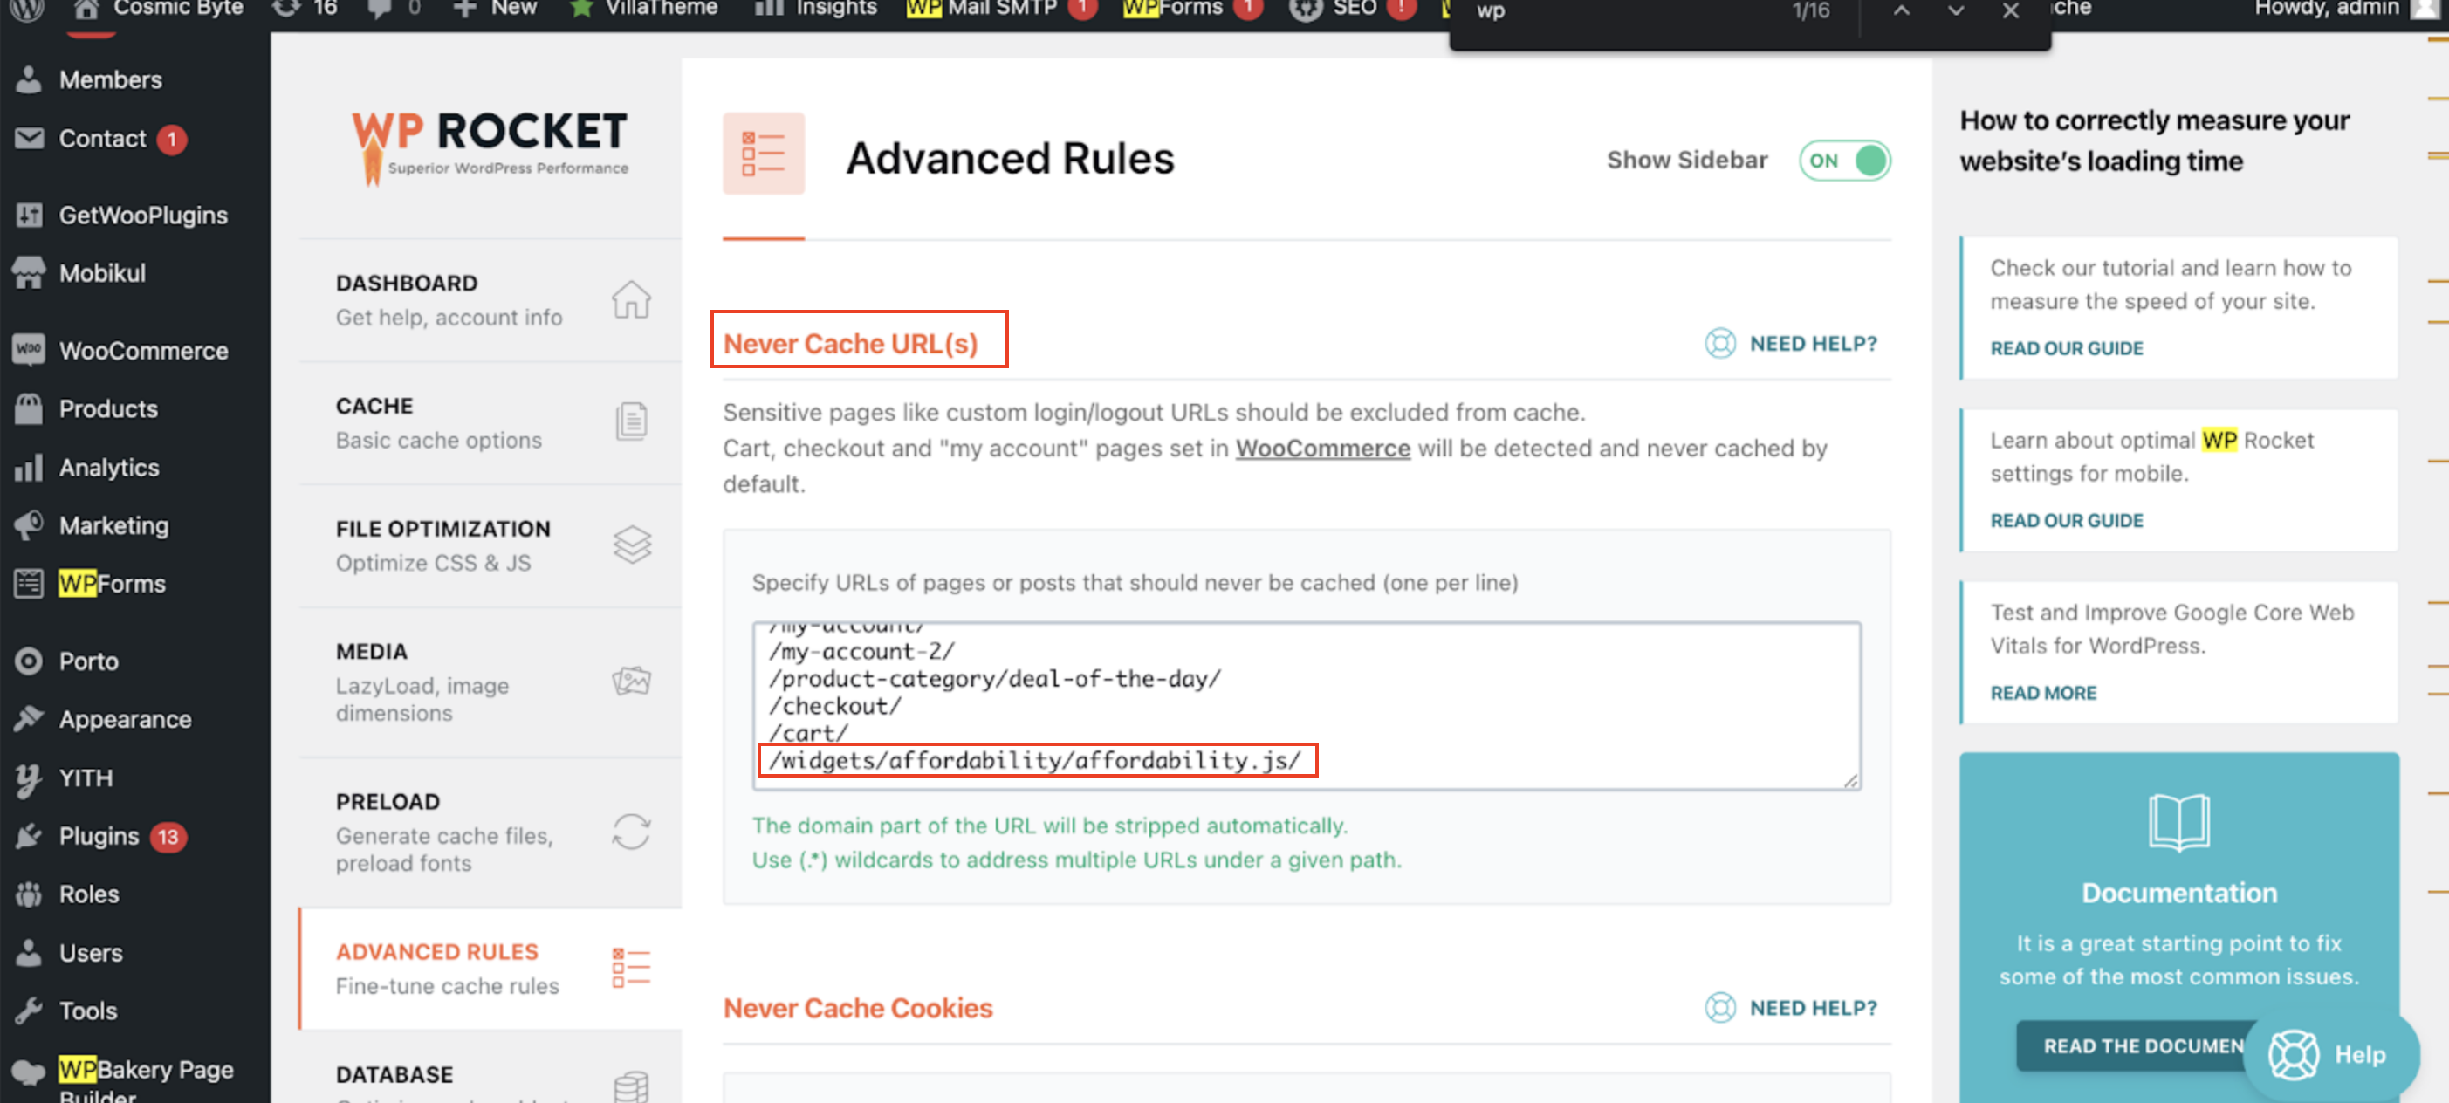Click the WooCommerce logo icon
The height and width of the screenshot is (1103, 2449).
click(x=29, y=349)
